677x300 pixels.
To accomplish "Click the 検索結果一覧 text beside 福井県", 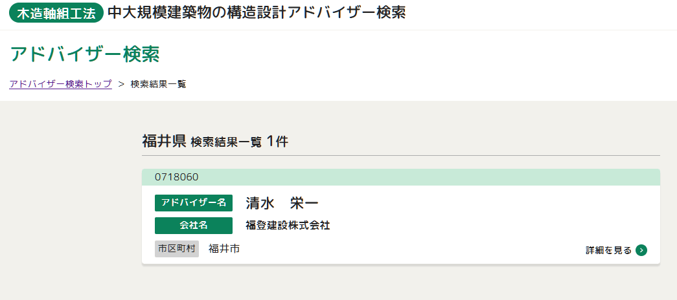I will click(226, 143).
